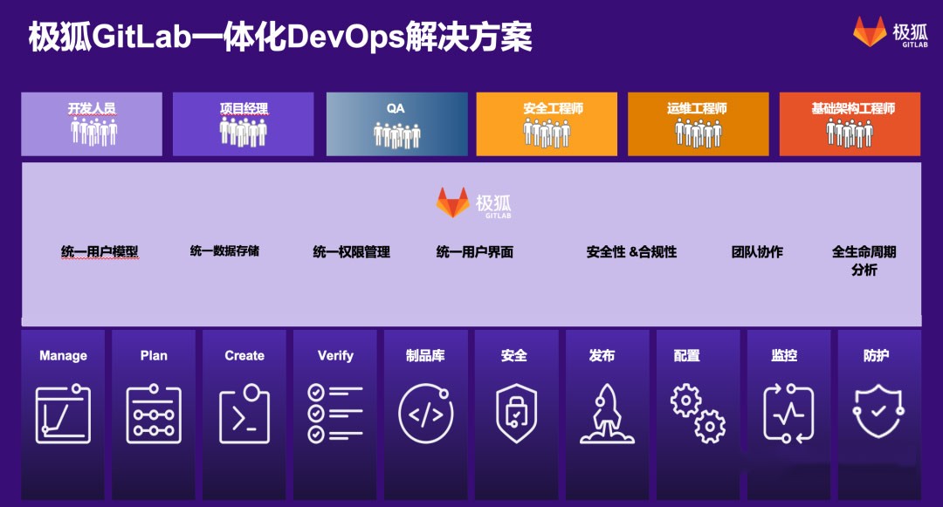Click the 统一数据存储 text
Image resolution: width=943 pixels, height=507 pixels.
point(224,251)
